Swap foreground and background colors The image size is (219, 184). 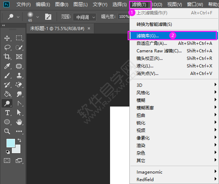tap(19, 140)
